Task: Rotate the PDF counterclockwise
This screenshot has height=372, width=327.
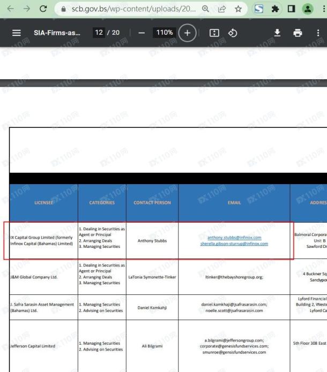Action: (x=233, y=33)
